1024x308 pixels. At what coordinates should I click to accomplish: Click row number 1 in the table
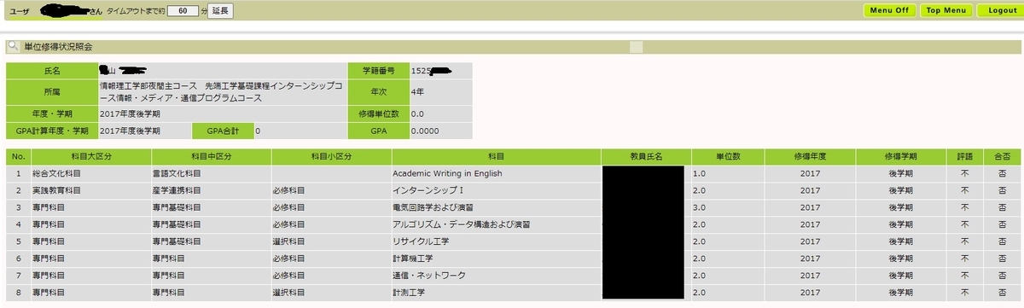pos(17,173)
